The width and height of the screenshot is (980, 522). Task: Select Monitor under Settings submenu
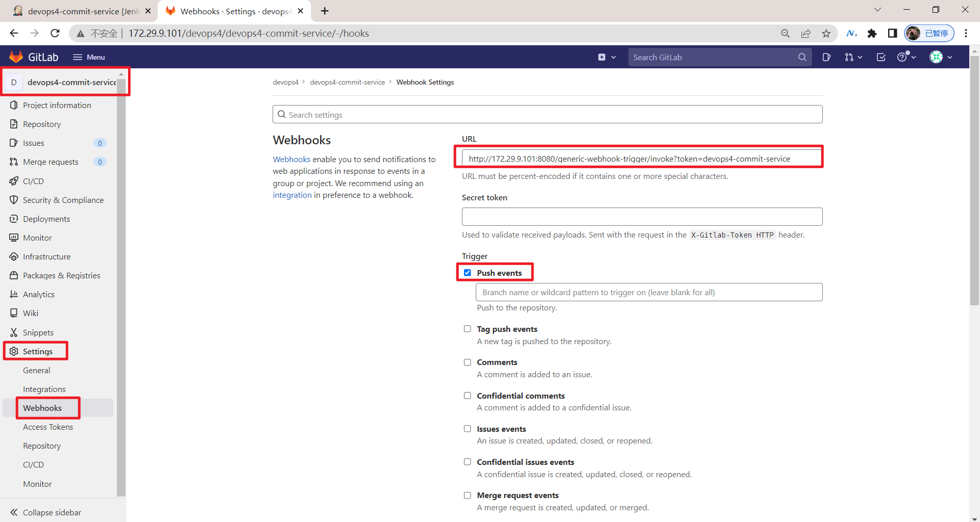tap(37, 484)
